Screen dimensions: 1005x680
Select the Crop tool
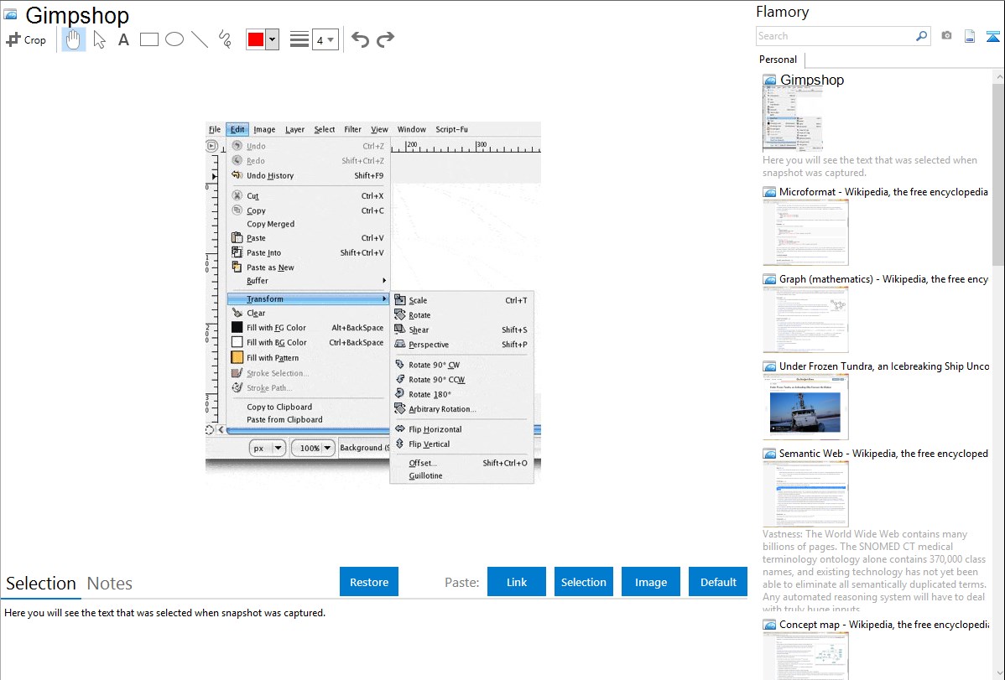coord(26,39)
